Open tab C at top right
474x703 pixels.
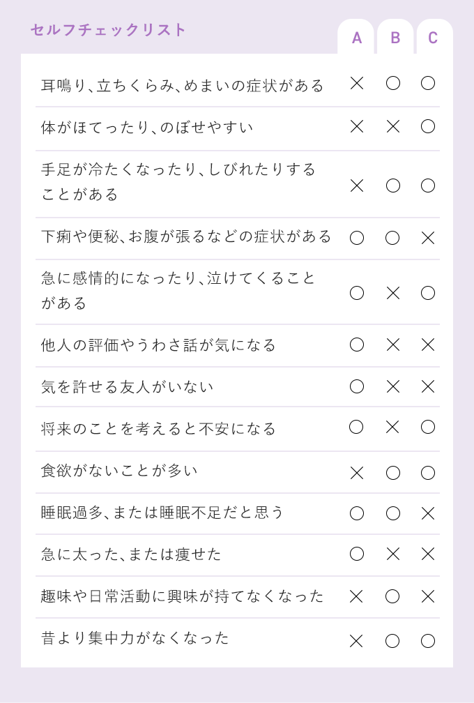434,37
